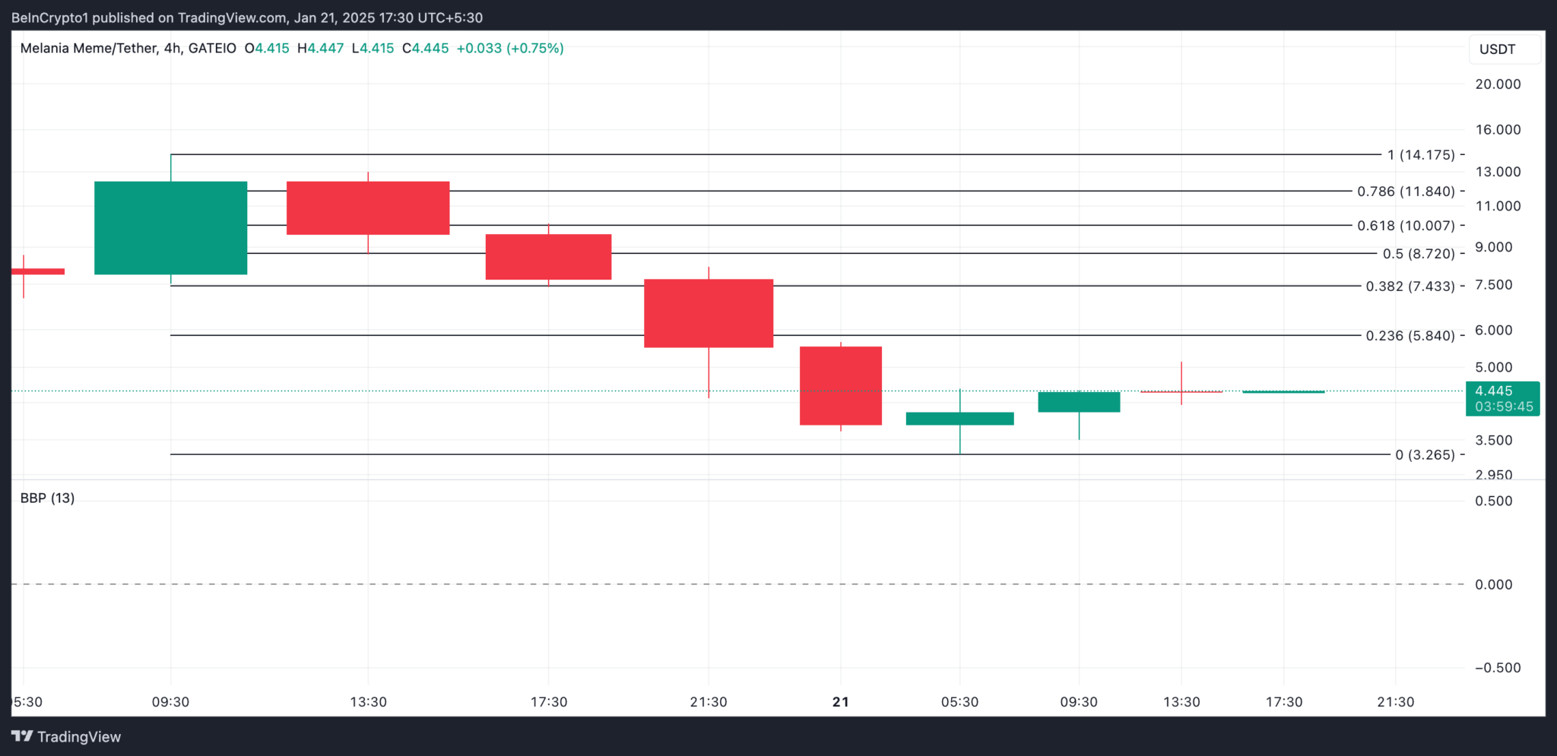Viewport: 1557px width, 756px height.
Task: Click the 0.382 (7.433) retracement label
Action: (1410, 286)
